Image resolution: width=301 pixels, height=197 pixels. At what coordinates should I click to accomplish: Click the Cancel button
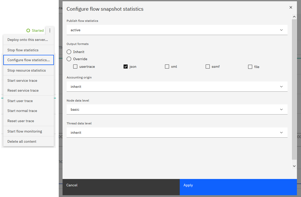(121, 187)
